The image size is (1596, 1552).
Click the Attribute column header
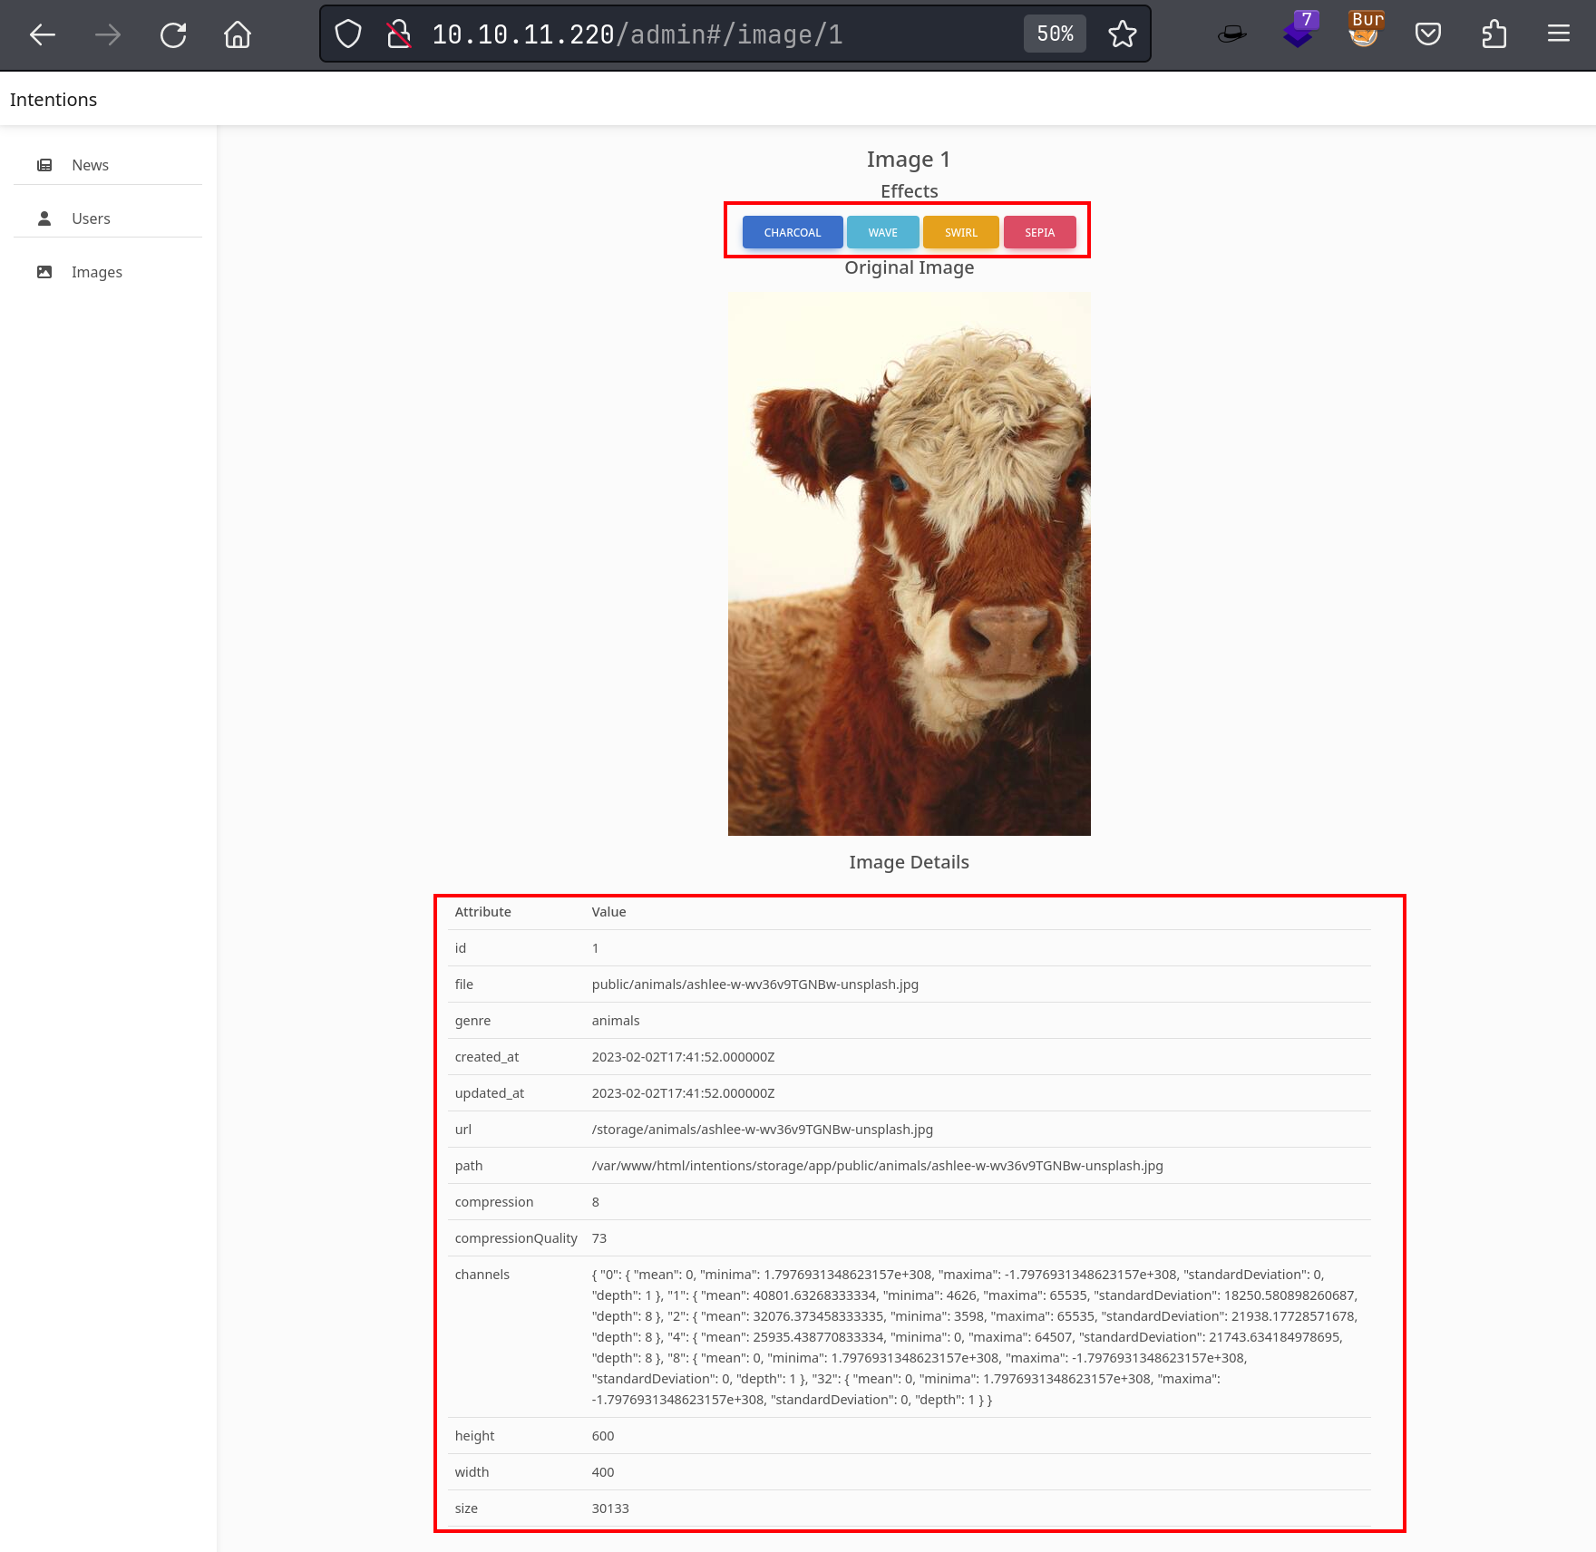(483, 912)
